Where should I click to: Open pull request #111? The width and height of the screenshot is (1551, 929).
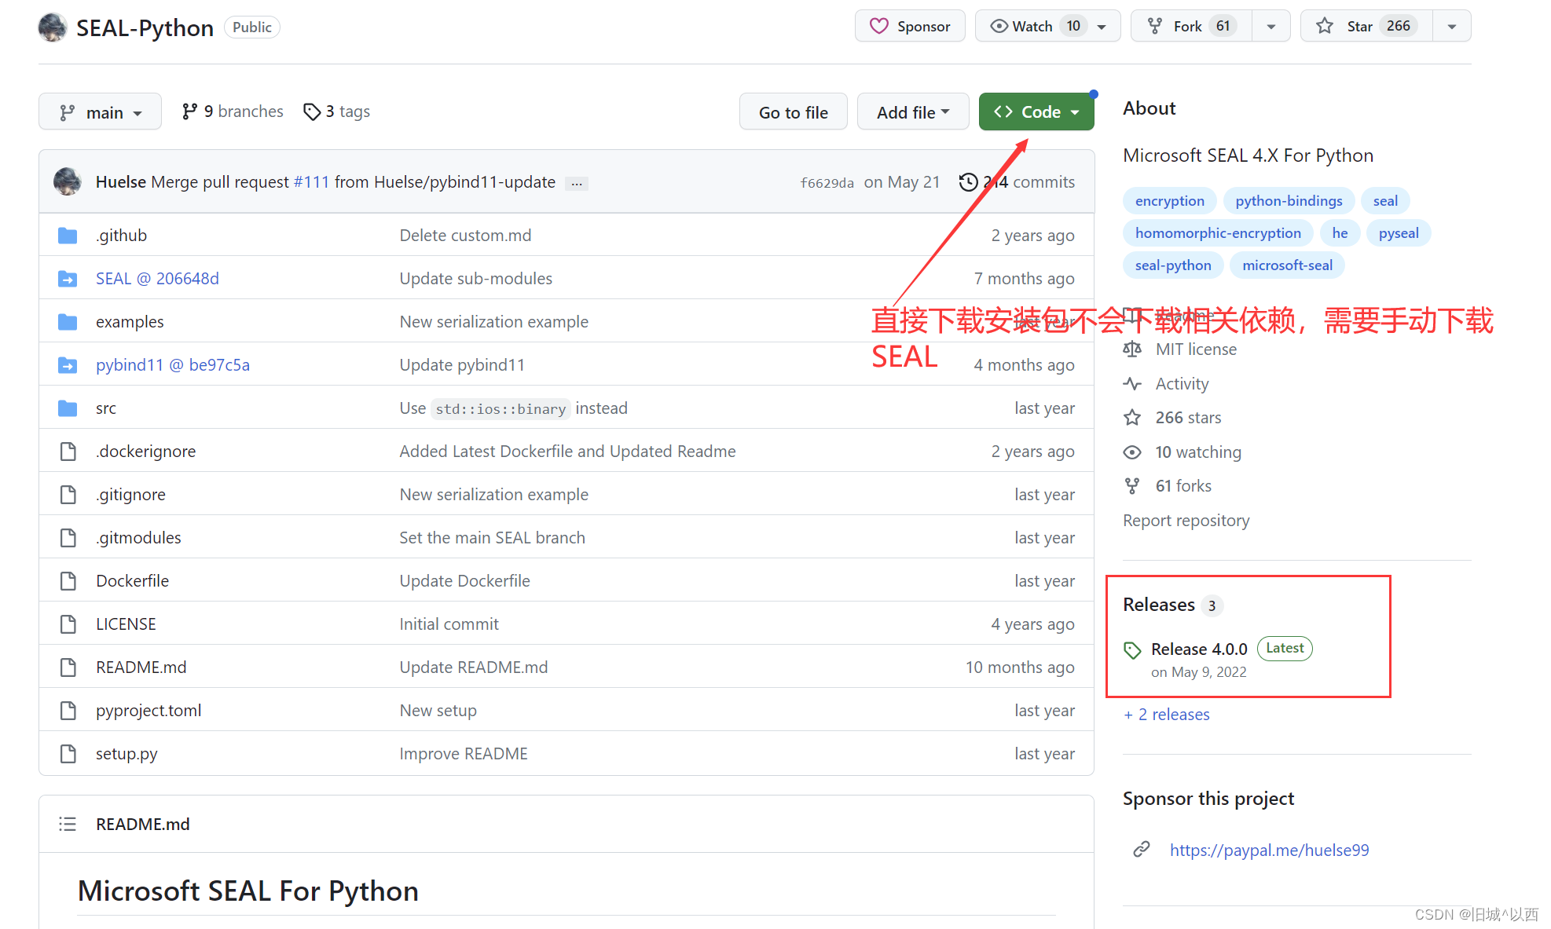coord(312,181)
